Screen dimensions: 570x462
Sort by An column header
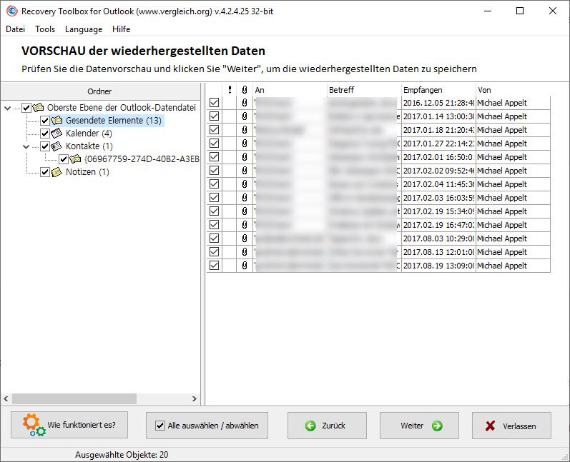(x=290, y=90)
